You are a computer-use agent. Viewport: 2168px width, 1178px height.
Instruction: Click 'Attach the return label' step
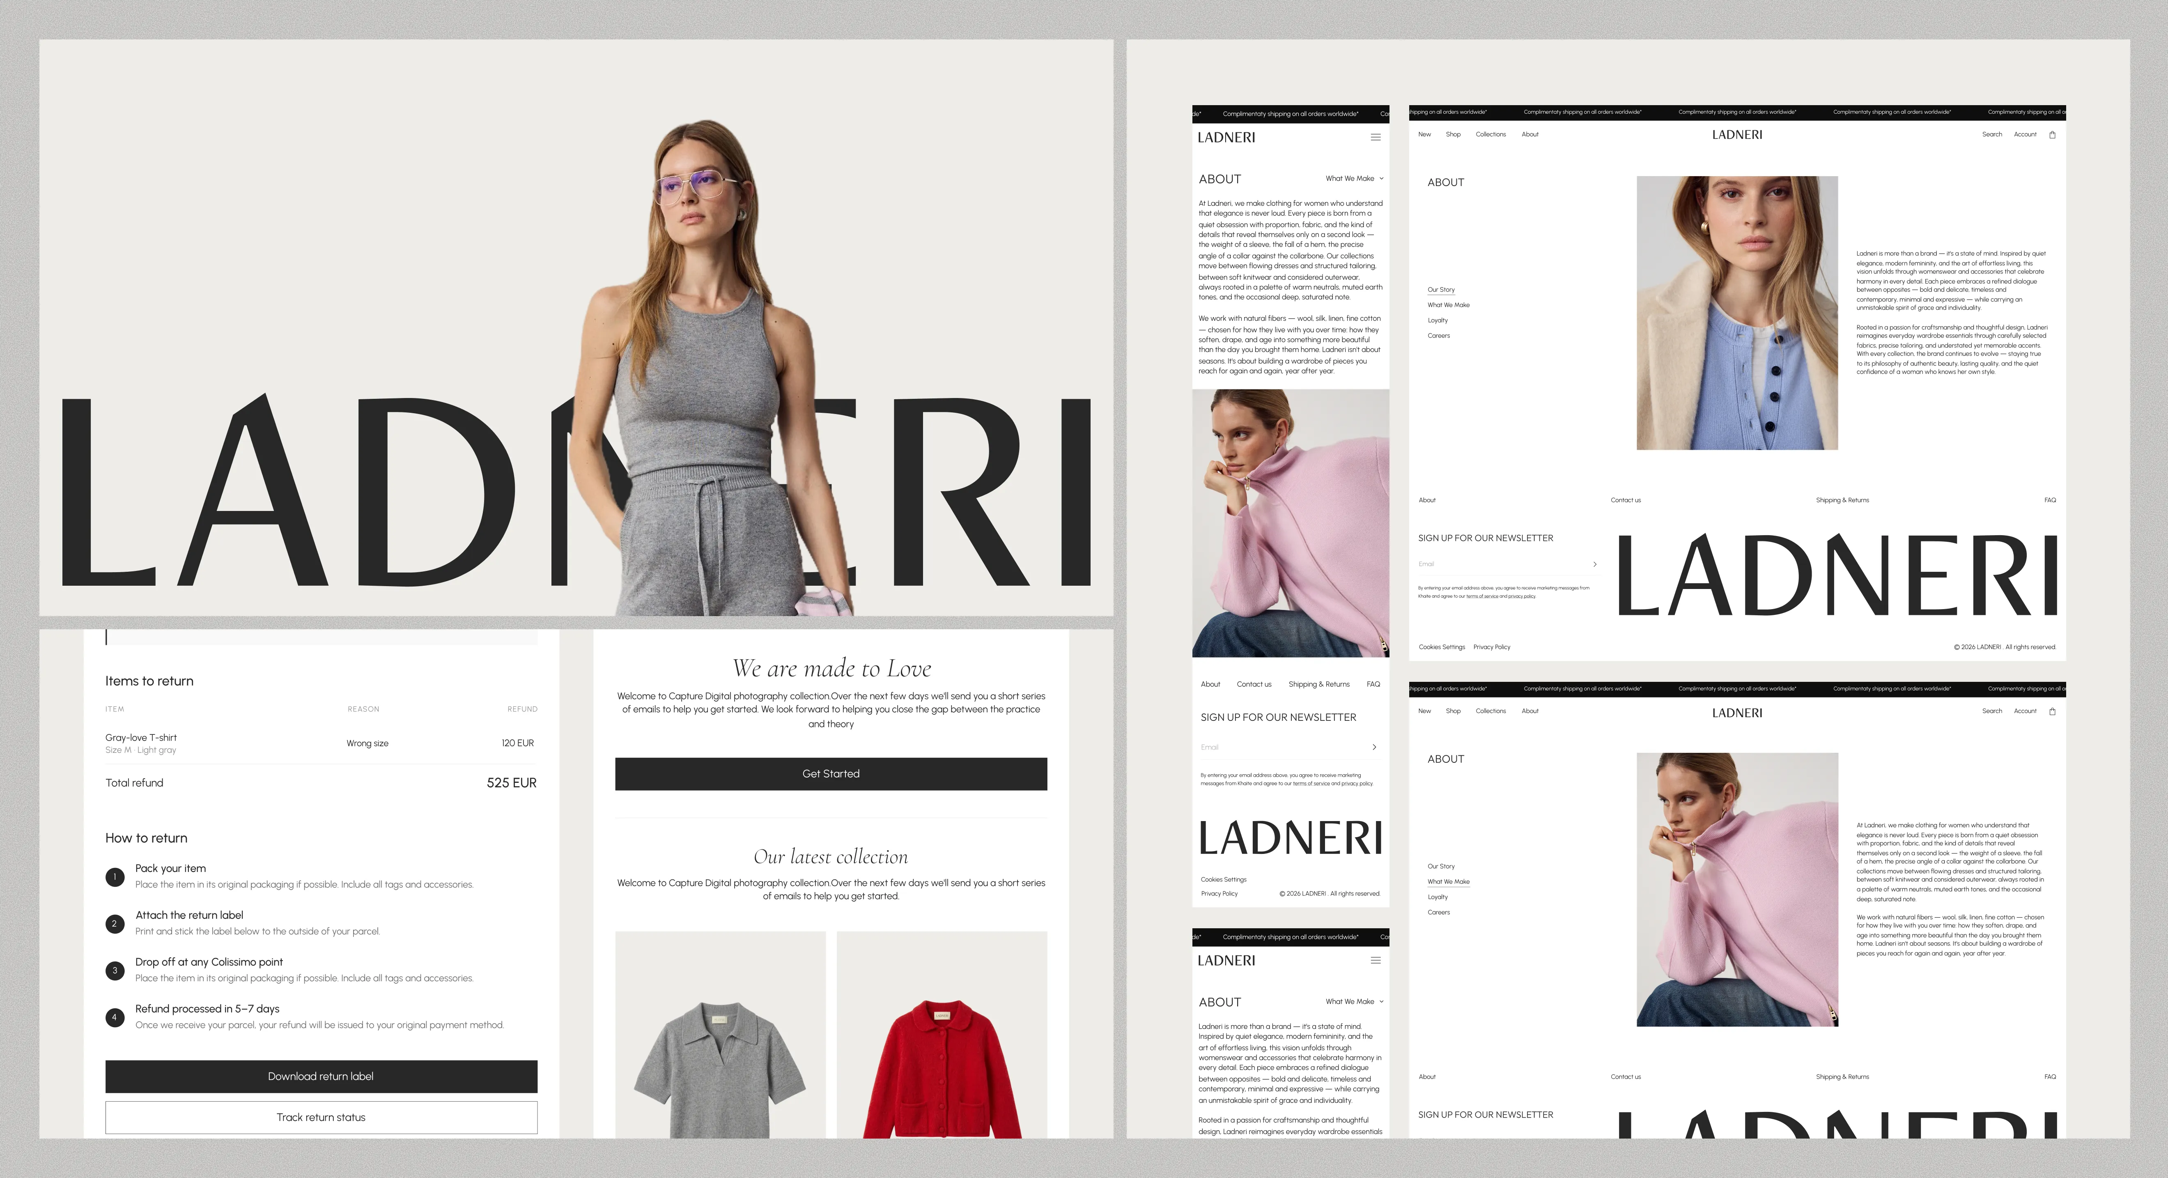click(x=189, y=915)
